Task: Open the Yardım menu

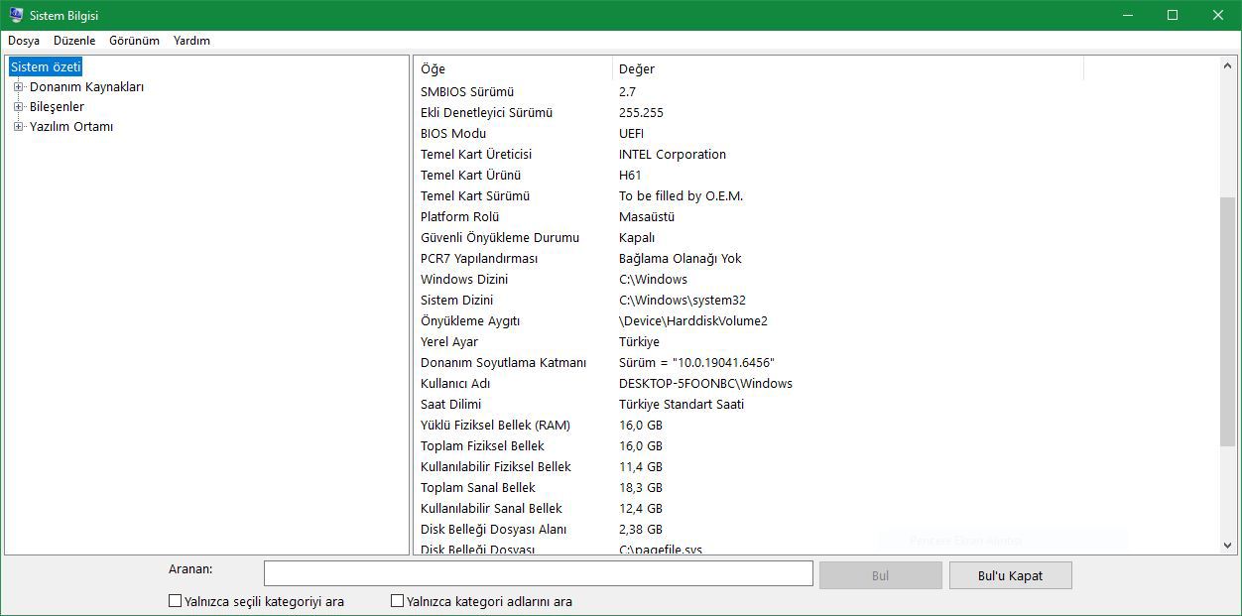Action: (x=191, y=41)
